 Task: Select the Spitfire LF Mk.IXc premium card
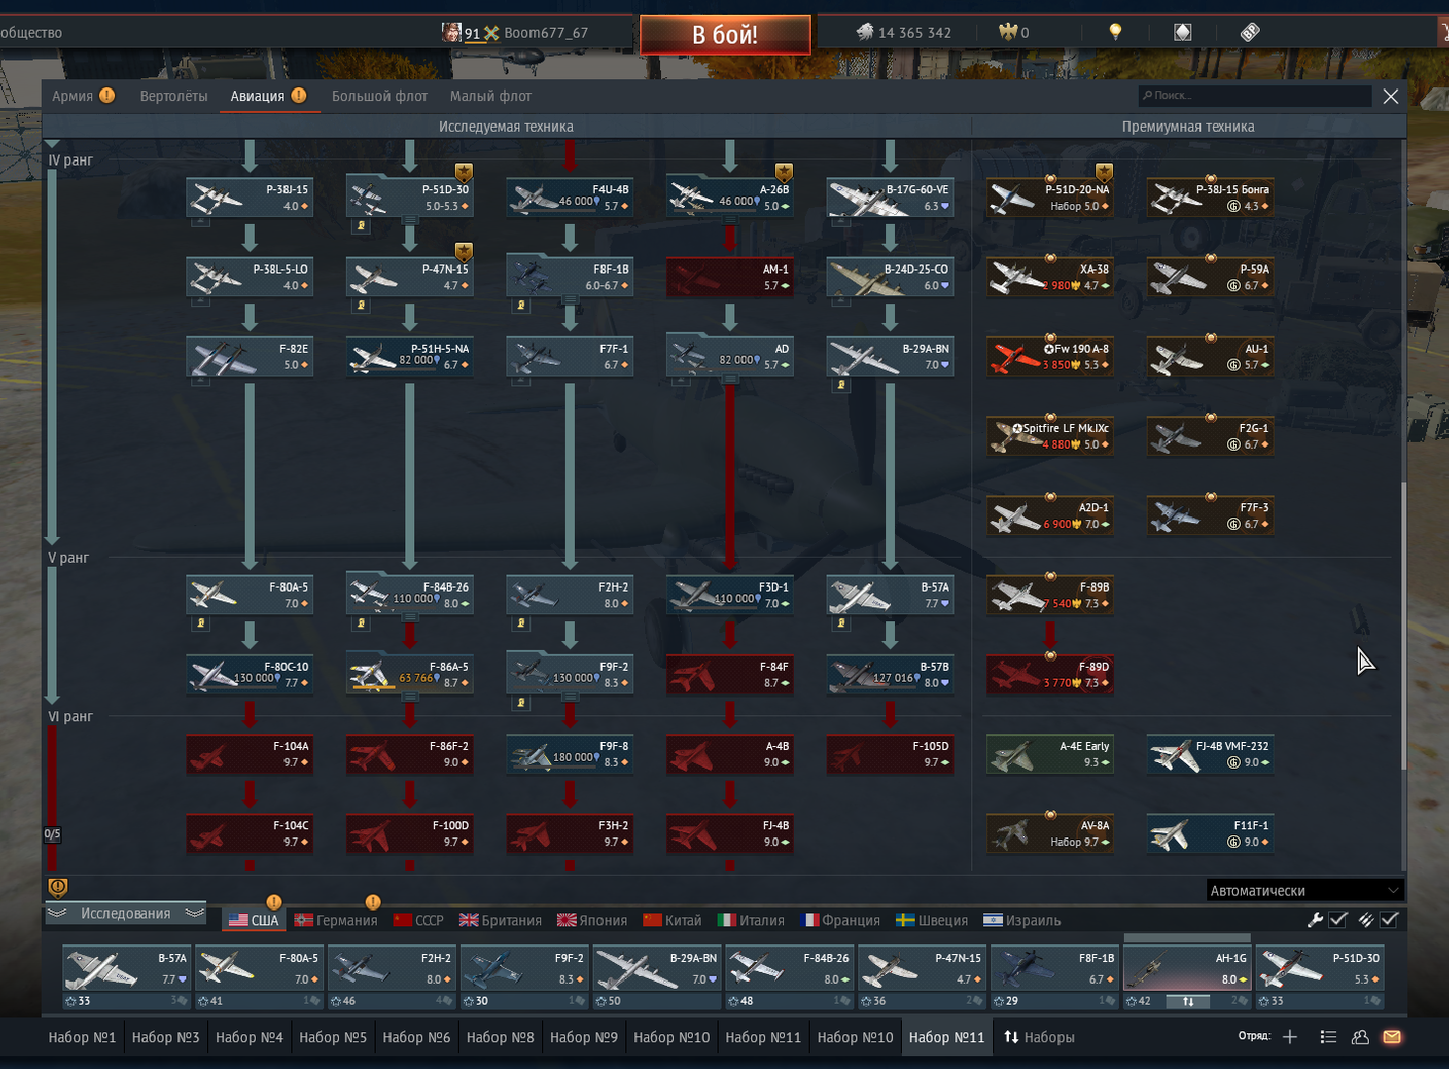pyautogui.click(x=1050, y=436)
